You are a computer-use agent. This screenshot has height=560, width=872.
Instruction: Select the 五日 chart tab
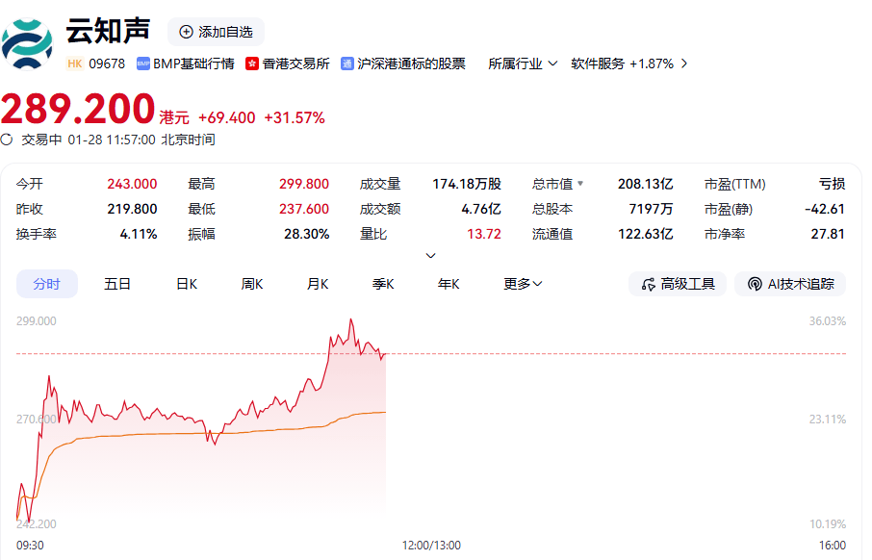117,284
